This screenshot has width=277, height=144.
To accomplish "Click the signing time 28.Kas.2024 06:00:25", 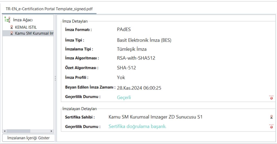I will point(139,88).
